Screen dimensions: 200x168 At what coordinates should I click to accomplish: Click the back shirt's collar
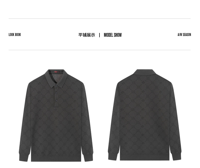click(145, 72)
